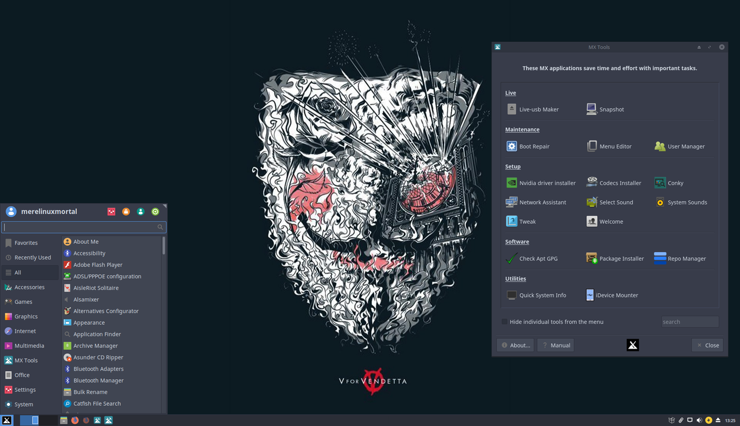Select the MX Tools menu category
The height and width of the screenshot is (426, 740).
pyautogui.click(x=26, y=360)
